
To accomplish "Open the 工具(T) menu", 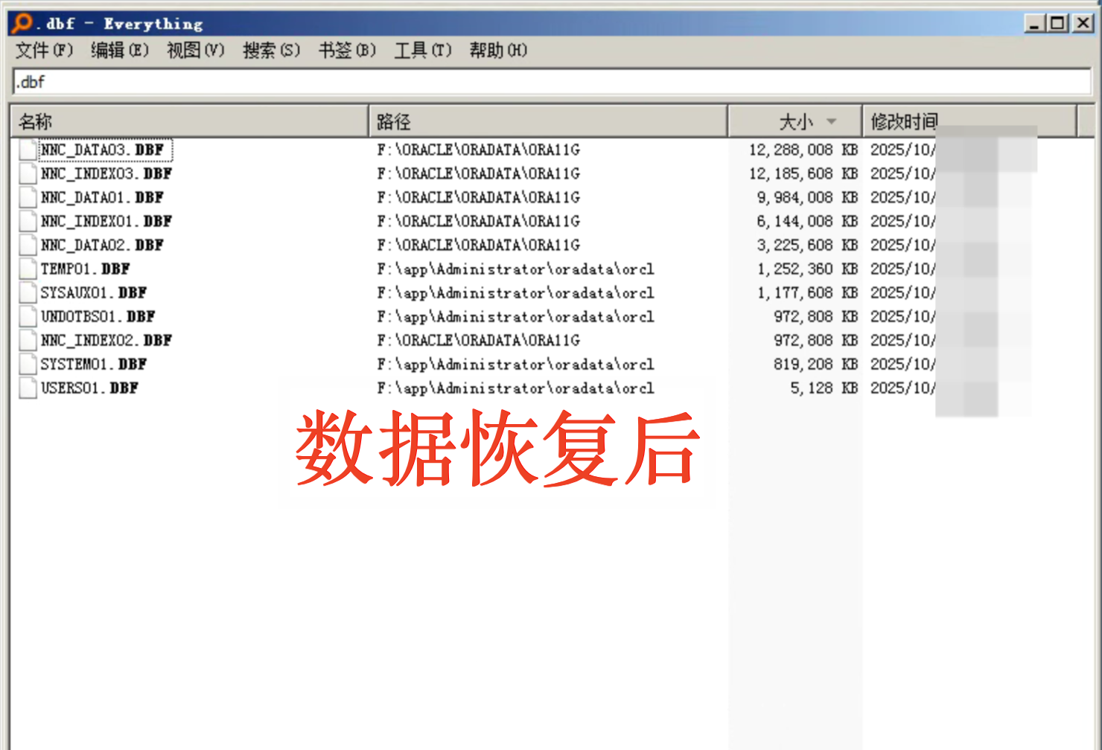I will (x=422, y=51).
